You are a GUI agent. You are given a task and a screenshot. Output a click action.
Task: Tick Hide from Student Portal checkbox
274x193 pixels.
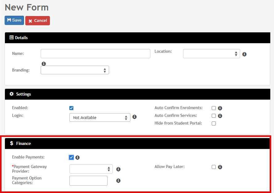[x=214, y=123]
